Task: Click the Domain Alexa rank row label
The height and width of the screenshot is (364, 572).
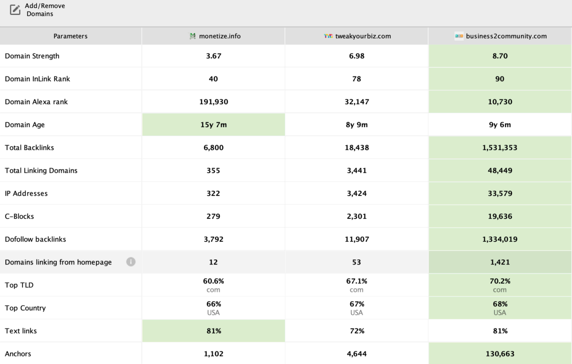Action: (x=36, y=102)
